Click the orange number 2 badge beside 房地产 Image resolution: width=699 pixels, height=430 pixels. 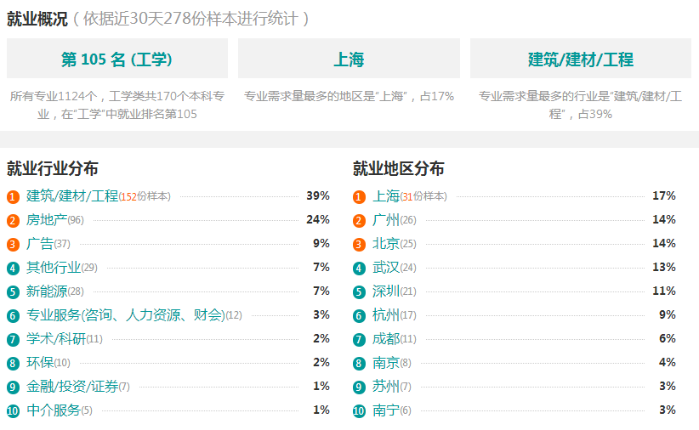click(13, 221)
